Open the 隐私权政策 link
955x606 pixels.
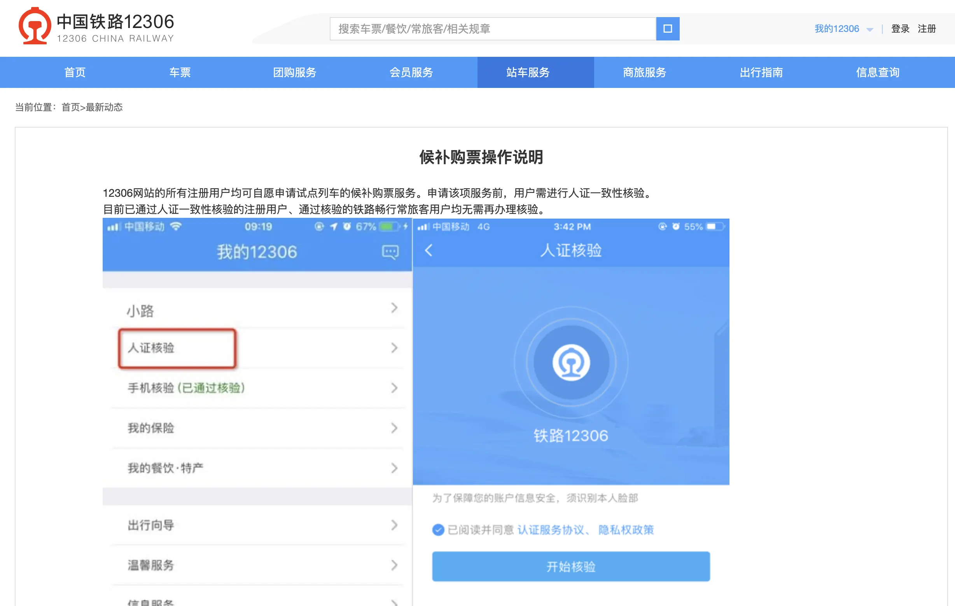click(626, 530)
